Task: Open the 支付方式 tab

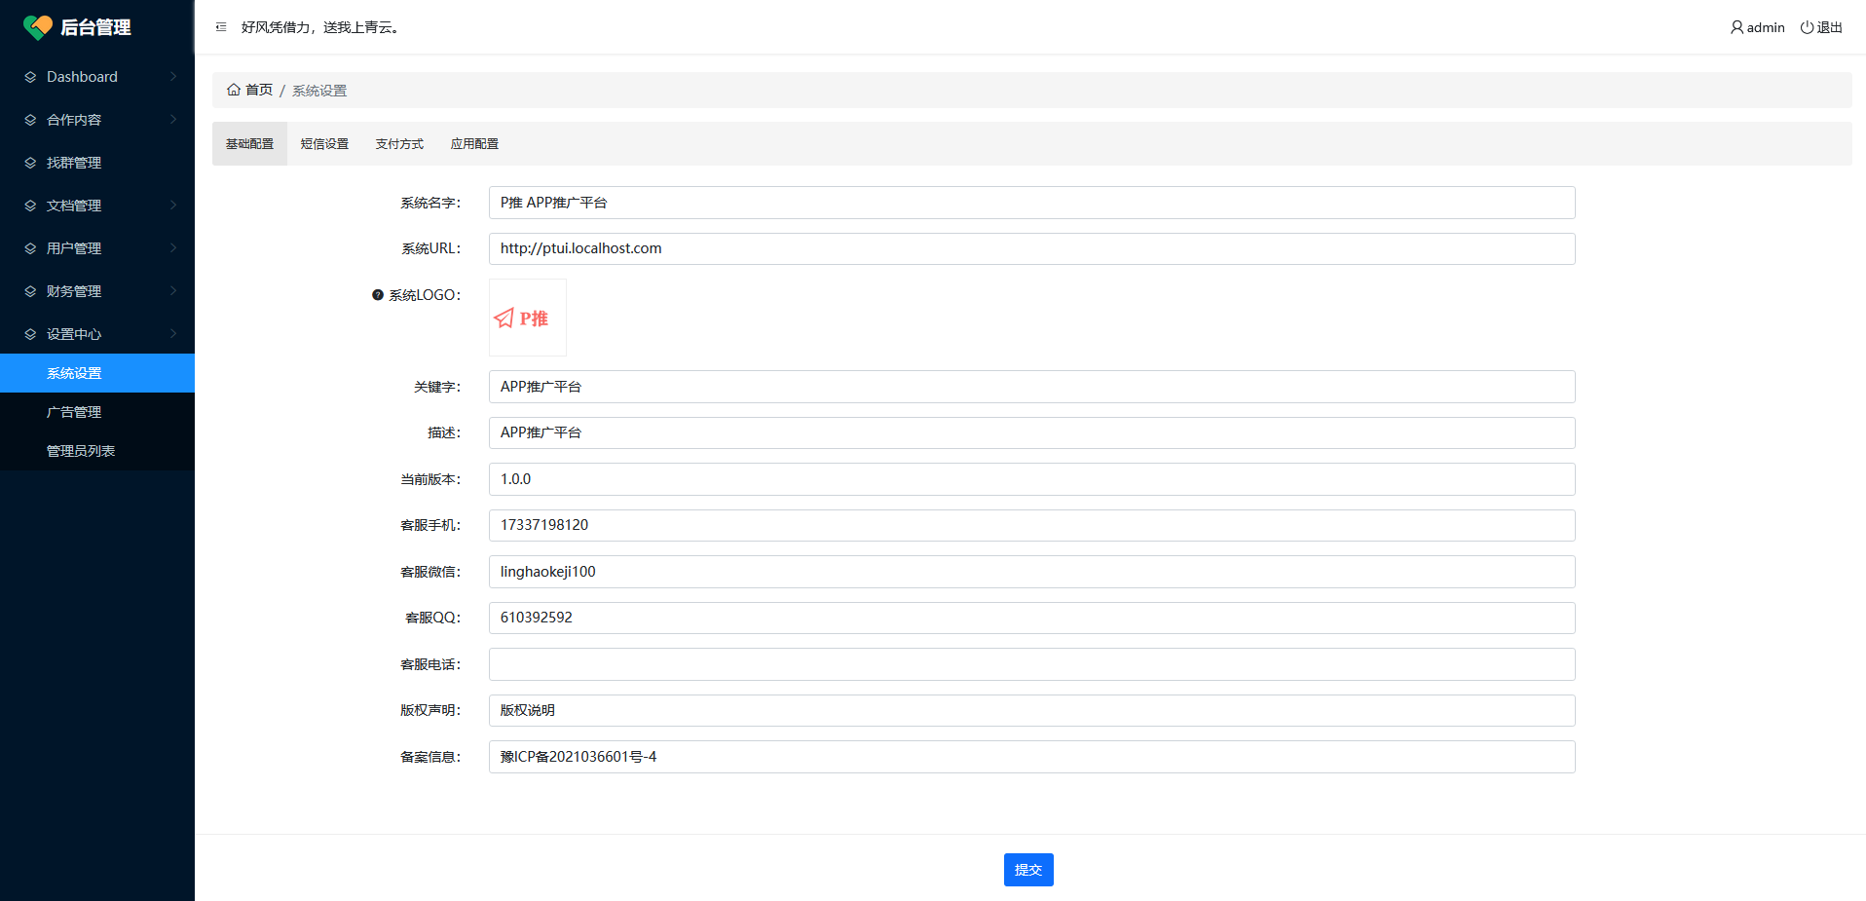Action: pyautogui.click(x=399, y=144)
